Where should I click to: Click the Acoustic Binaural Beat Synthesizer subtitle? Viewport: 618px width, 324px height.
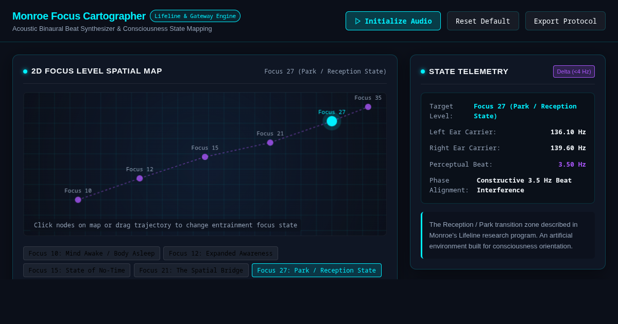coord(112,29)
